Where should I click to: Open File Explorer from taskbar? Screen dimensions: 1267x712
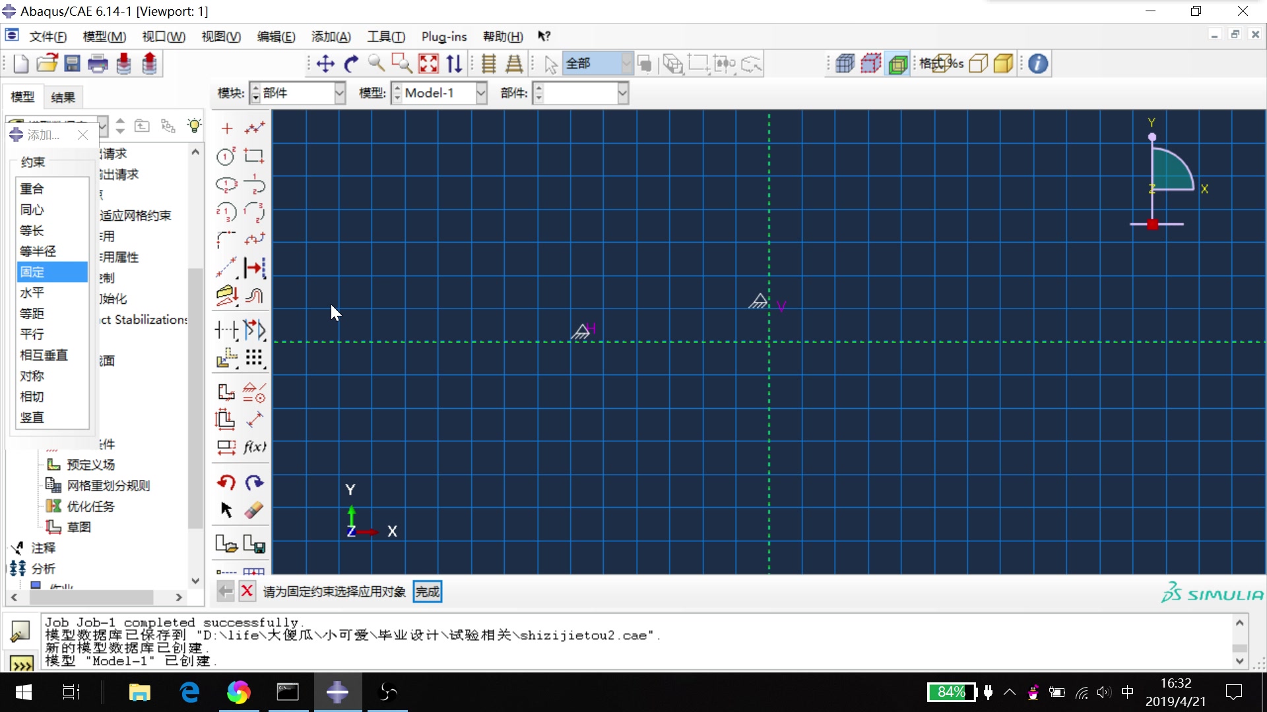click(x=139, y=692)
